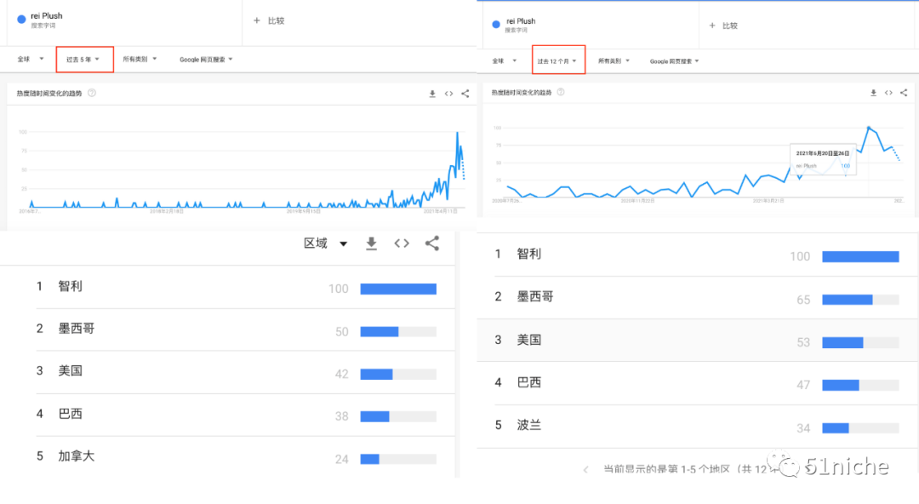Open embed code for the 区域 region list
Viewport: 919px width, 504px height.
[401, 243]
